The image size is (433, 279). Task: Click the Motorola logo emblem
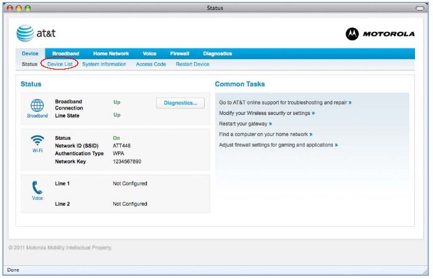[x=352, y=34]
